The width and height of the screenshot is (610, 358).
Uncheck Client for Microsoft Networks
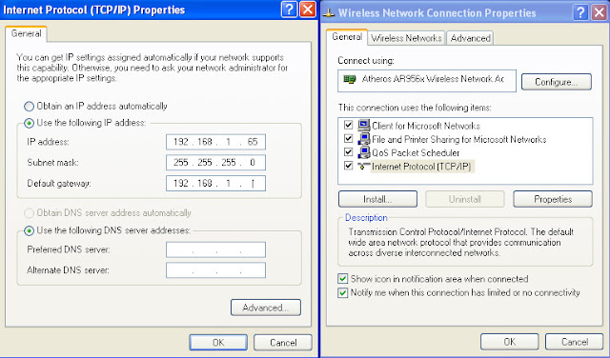(x=348, y=125)
